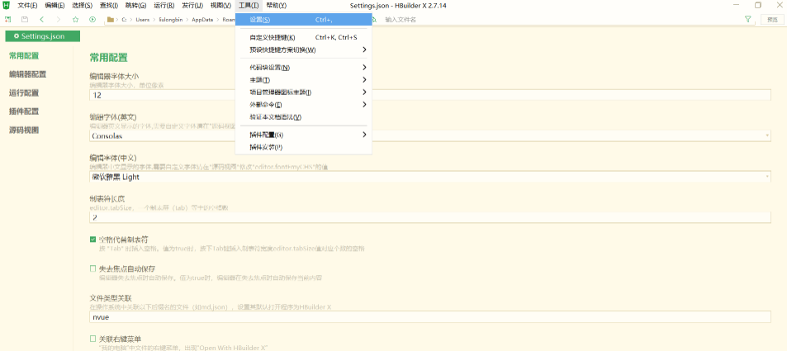Click the folder icon in path bar
Image resolution: width=787 pixels, height=351 pixels.
(x=111, y=20)
